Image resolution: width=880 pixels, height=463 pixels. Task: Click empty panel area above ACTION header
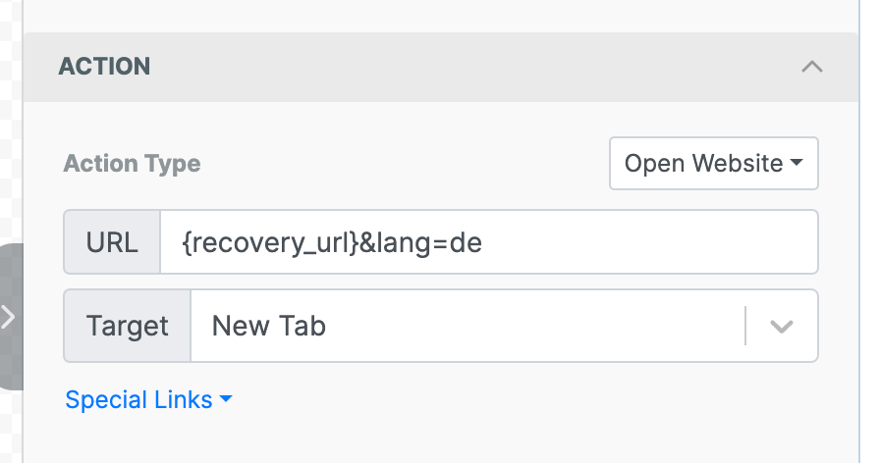click(x=432, y=14)
